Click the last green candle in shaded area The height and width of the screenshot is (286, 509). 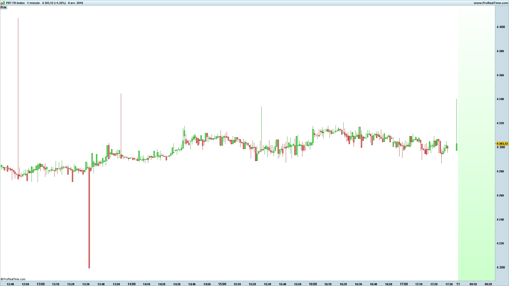(457, 147)
